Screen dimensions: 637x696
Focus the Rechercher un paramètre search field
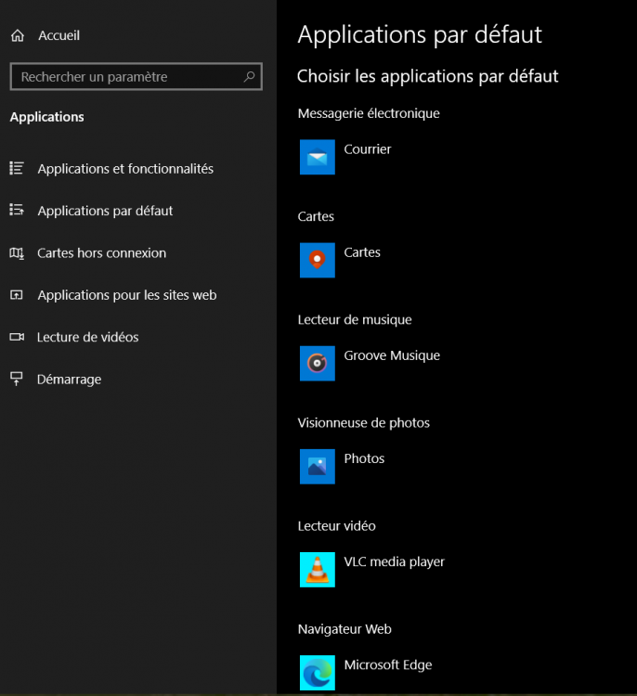pos(136,77)
